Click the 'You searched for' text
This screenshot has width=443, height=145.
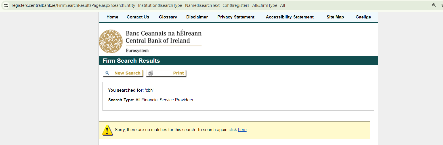pos(126,90)
